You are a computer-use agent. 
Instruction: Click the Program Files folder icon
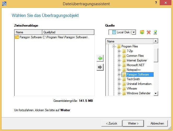coord(119,46)
